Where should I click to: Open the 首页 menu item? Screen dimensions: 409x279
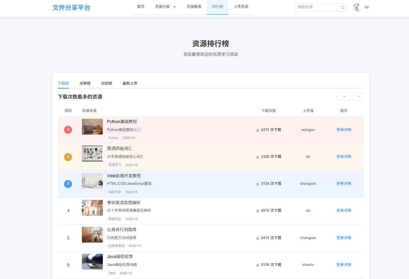[140, 7]
